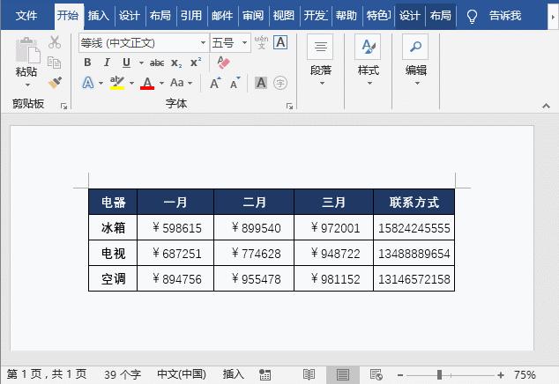
Task: Switch to the 审阅 Review tab
Action: coord(253,15)
